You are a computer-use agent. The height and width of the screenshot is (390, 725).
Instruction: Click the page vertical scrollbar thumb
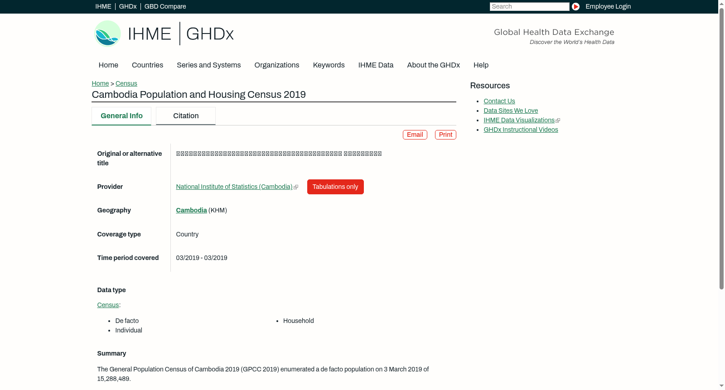point(721,149)
